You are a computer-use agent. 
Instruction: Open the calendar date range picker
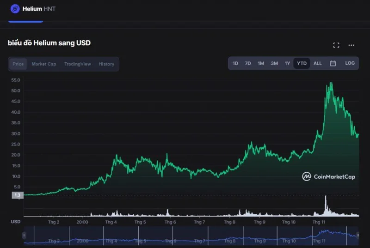(x=333, y=63)
